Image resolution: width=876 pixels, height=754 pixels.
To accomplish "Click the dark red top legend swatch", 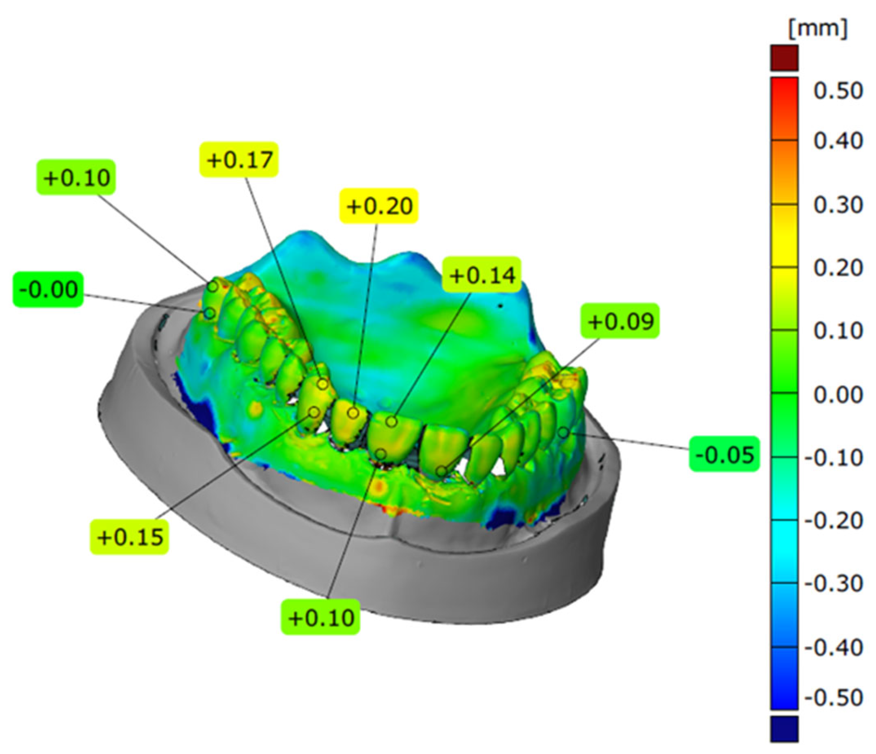I will (x=784, y=58).
